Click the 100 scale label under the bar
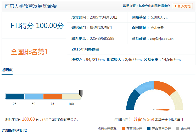 coord(71,104)
